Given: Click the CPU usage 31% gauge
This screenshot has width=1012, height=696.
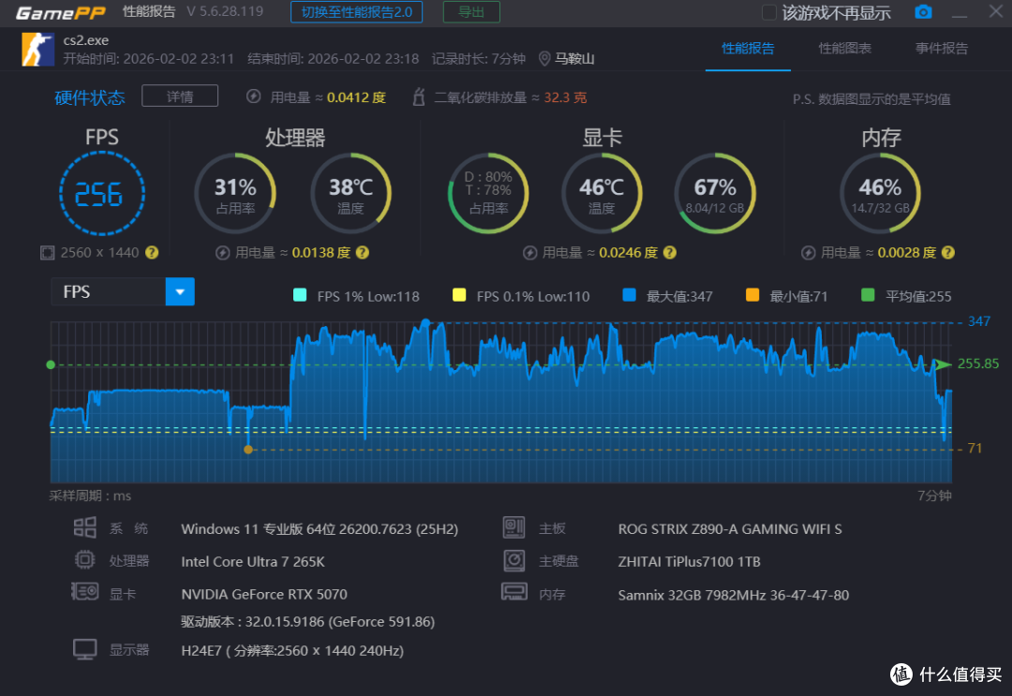Looking at the screenshot, I should click(x=235, y=194).
